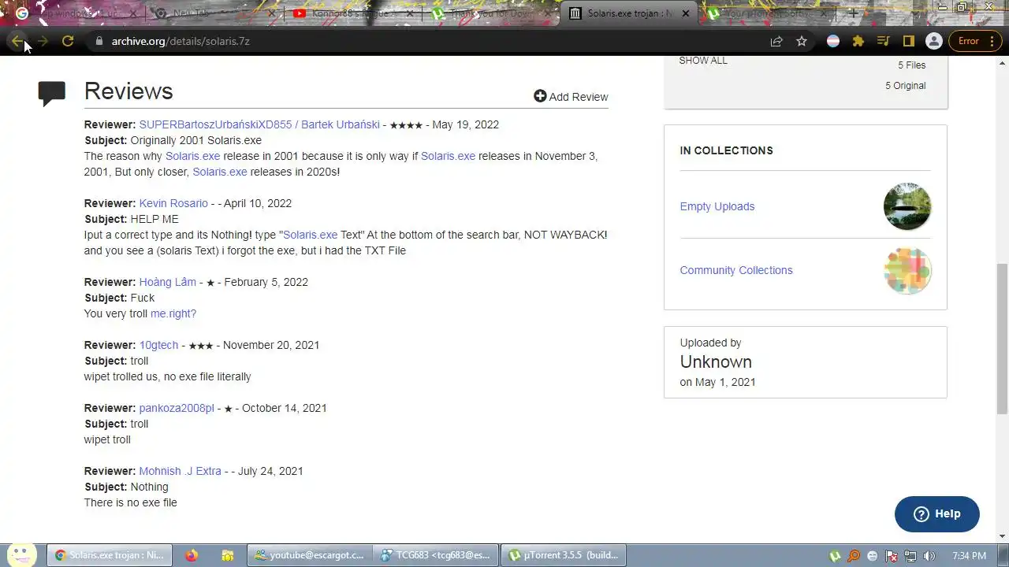
Task: Open Solaris.exe link before 'releases in November'
Action: (x=448, y=156)
